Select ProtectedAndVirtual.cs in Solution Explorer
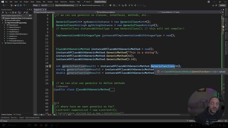 point(16,41)
